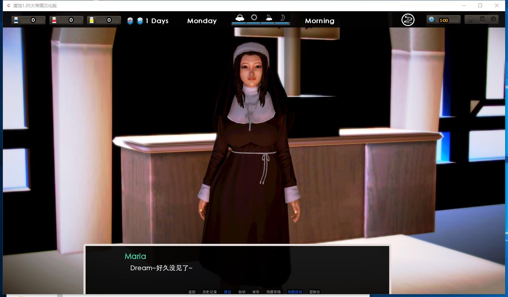Open the 保存 save menu
Image resolution: width=508 pixels, height=297 pixels.
256,292
